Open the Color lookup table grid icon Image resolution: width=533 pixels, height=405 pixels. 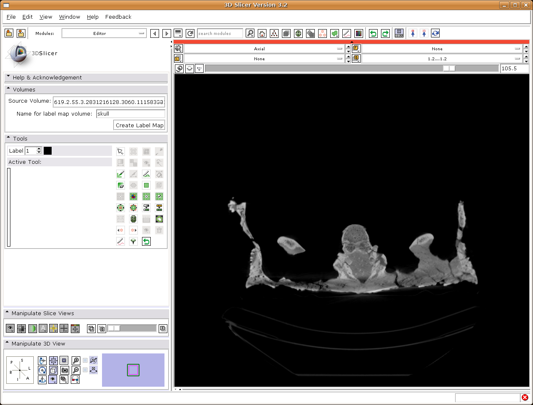click(x=359, y=33)
